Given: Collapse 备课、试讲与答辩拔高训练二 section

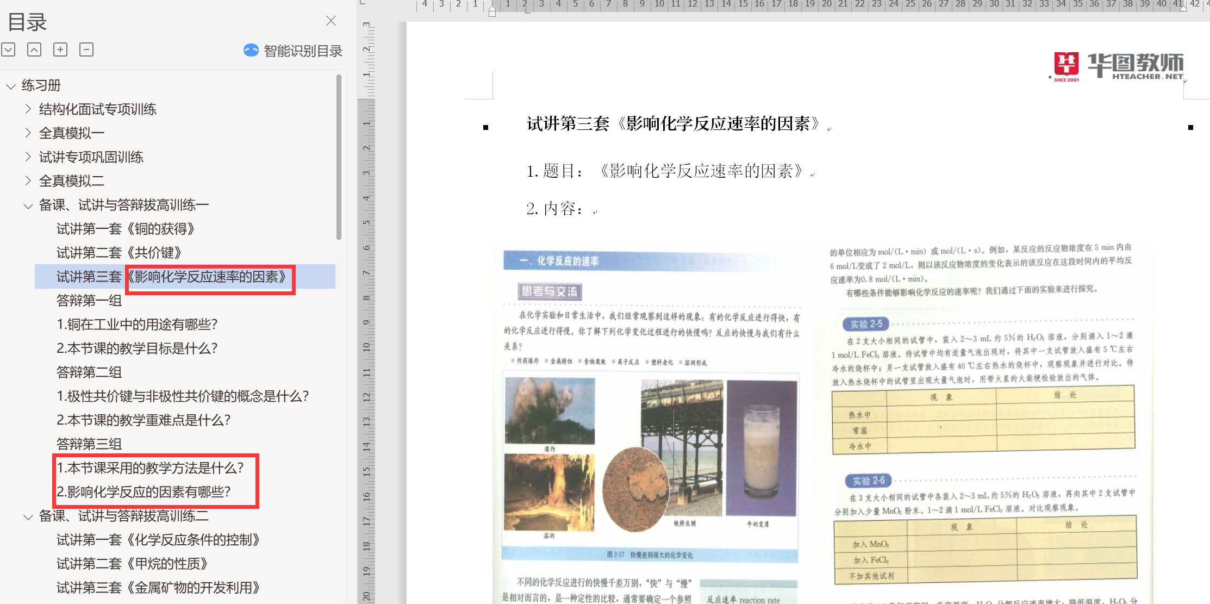Looking at the screenshot, I should 28,516.
